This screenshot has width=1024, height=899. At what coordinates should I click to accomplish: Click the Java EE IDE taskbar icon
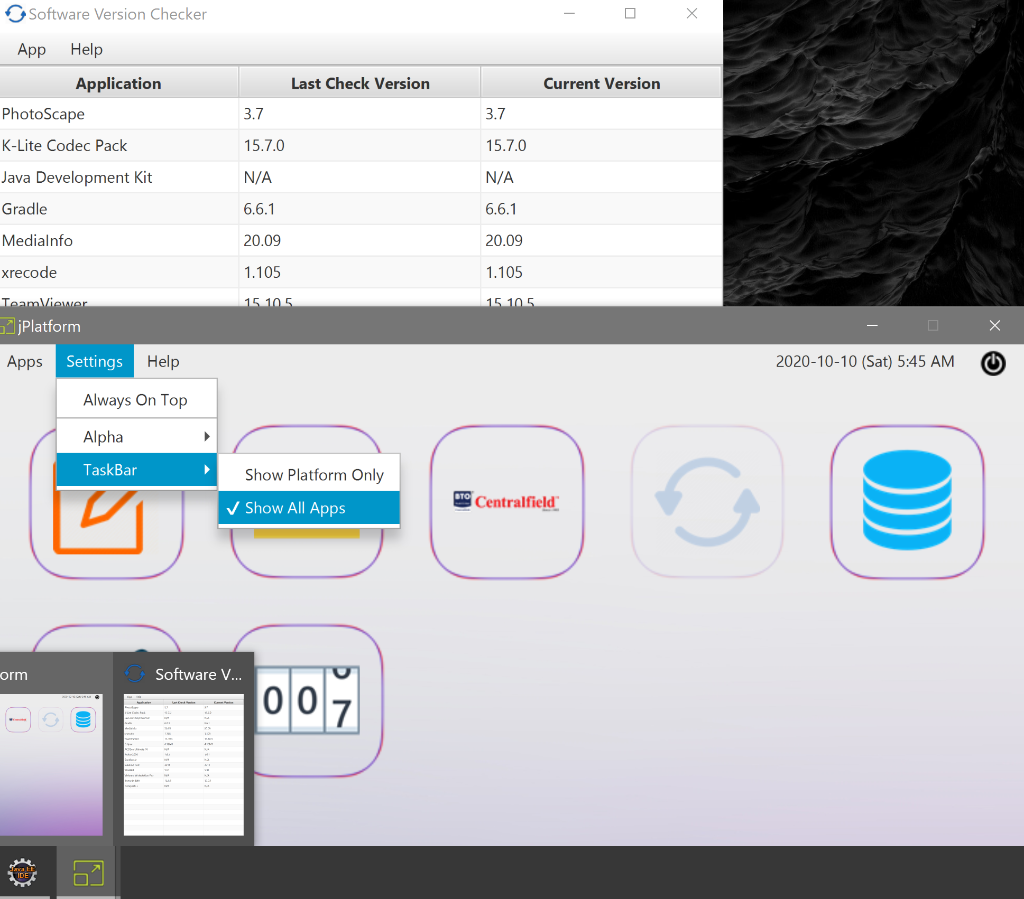tap(23, 872)
